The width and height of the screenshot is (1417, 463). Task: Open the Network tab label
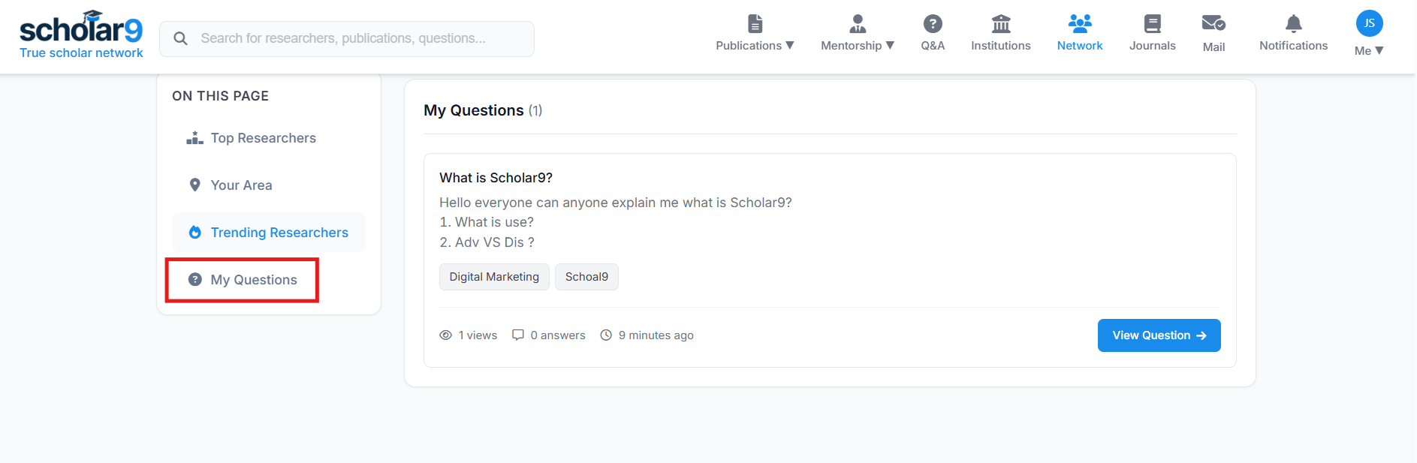coord(1080,46)
